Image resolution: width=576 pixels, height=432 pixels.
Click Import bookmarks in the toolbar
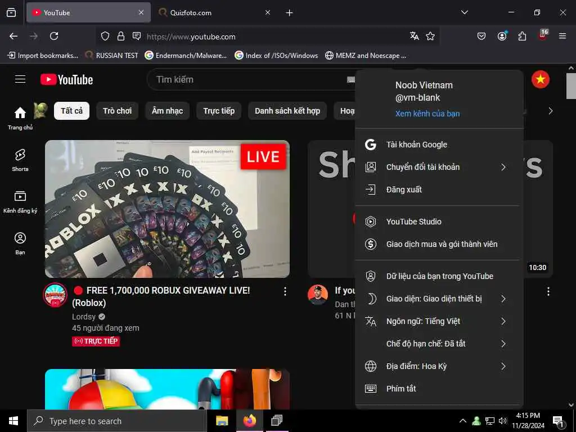(x=43, y=56)
